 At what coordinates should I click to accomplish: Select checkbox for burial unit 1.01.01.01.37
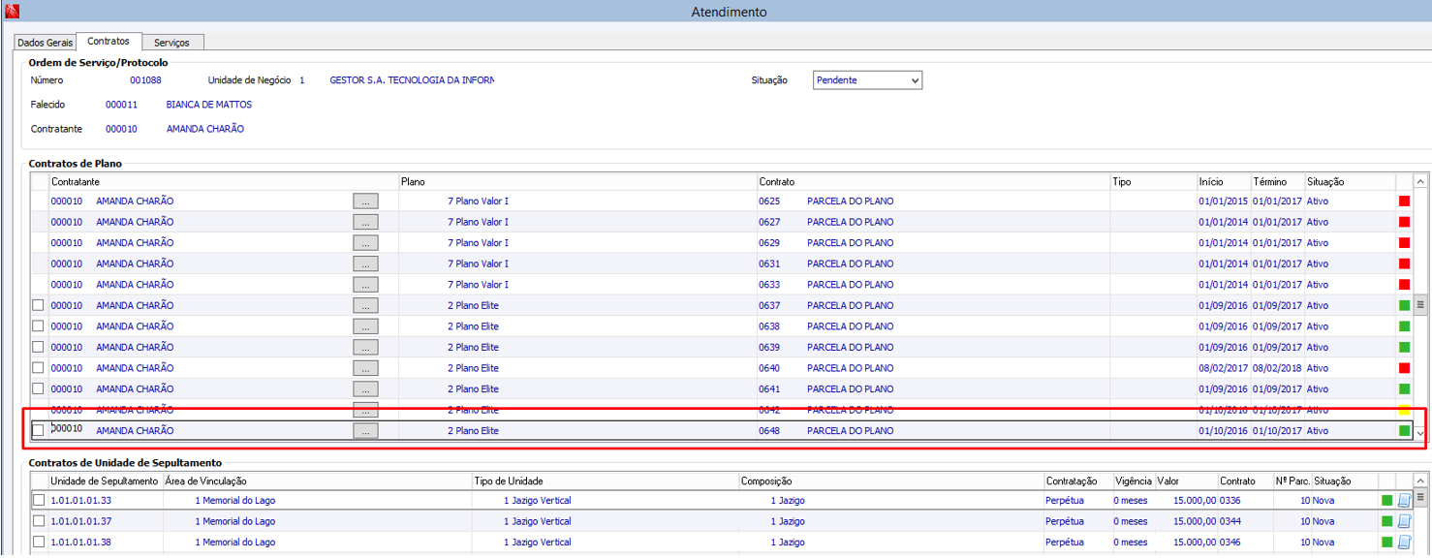[39, 521]
